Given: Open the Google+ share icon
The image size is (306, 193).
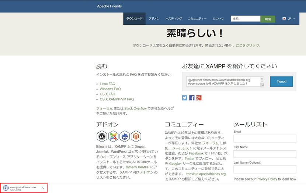Looking at the screenshot, I should pos(199,98).
